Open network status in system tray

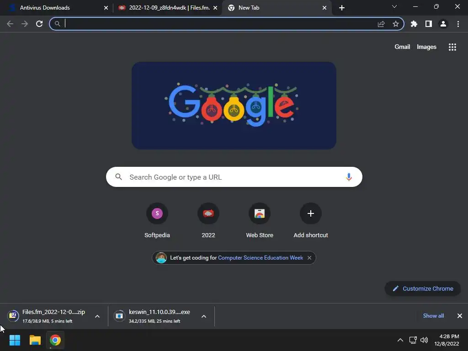click(413, 340)
